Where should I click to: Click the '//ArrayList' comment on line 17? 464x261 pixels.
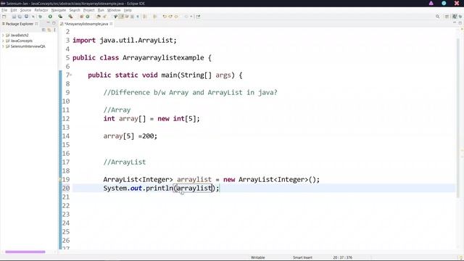(x=124, y=162)
